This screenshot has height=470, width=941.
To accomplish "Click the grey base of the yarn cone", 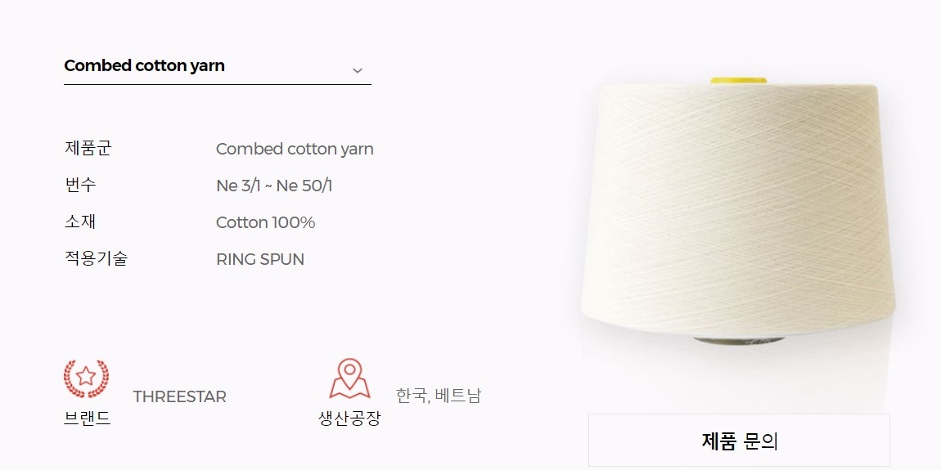I will (739, 341).
